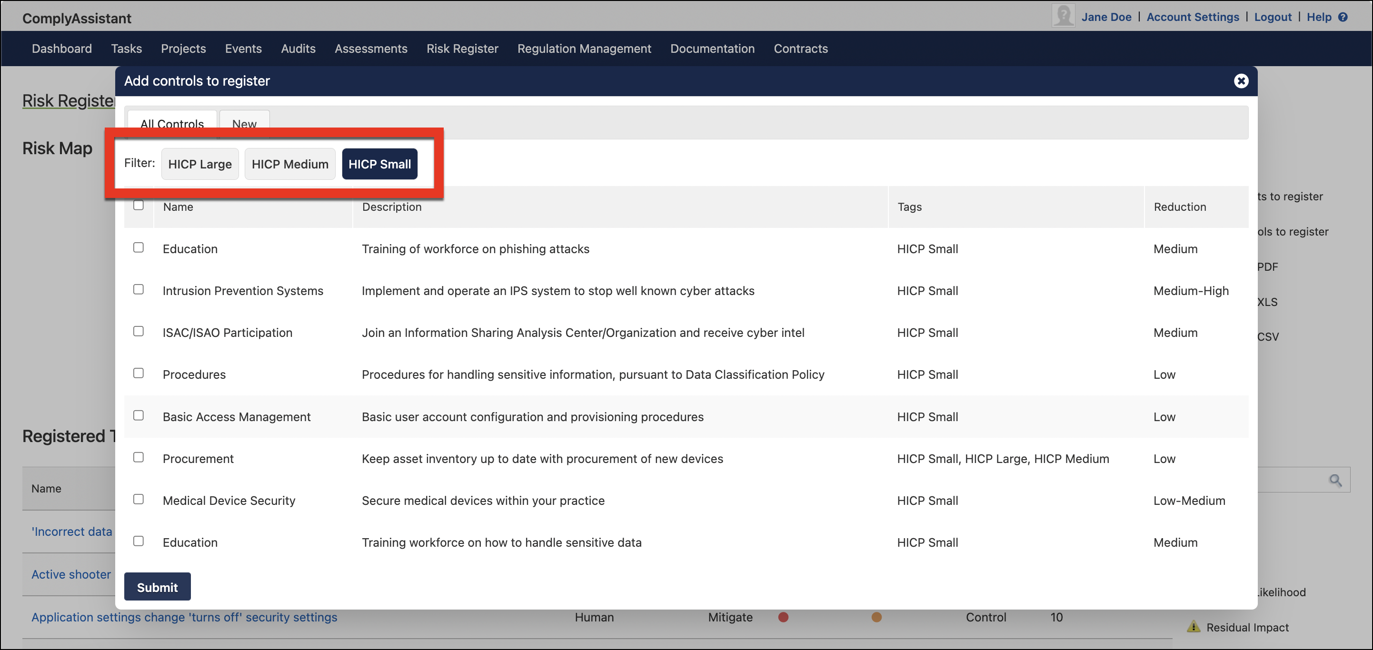Click the orange risk indicator dot
1373x650 pixels.
(876, 617)
